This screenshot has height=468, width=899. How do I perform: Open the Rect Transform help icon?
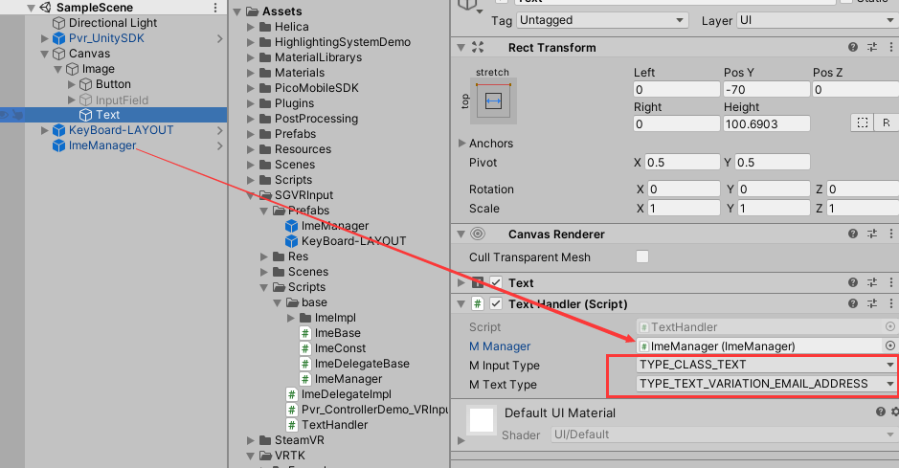click(x=853, y=47)
